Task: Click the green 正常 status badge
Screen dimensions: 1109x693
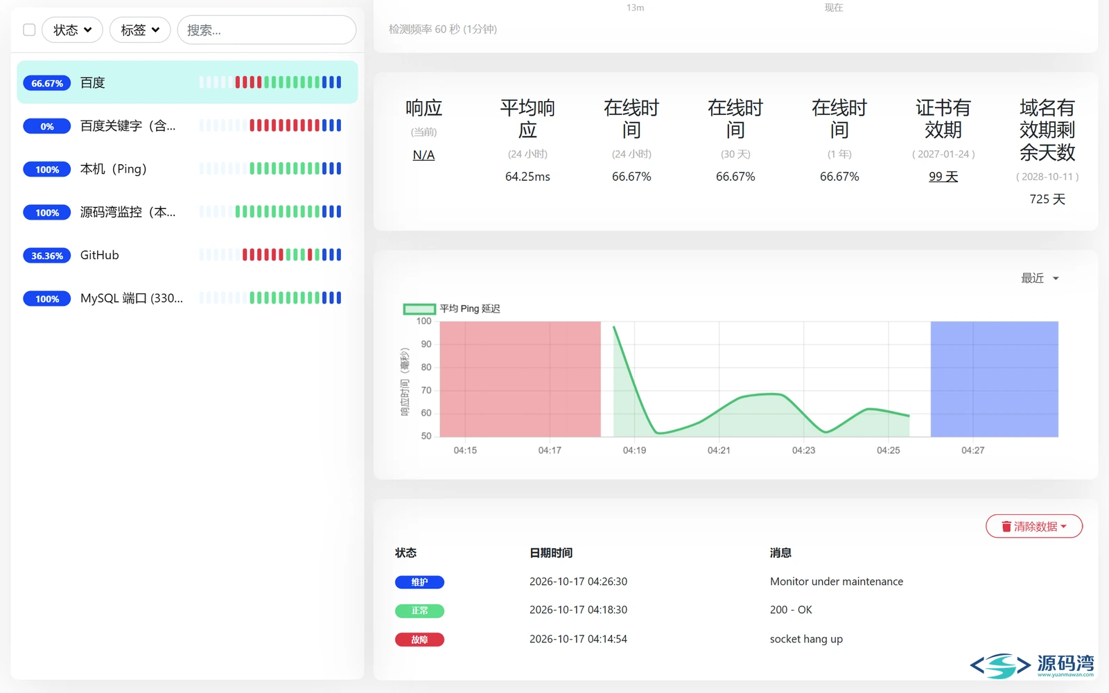Action: point(419,611)
